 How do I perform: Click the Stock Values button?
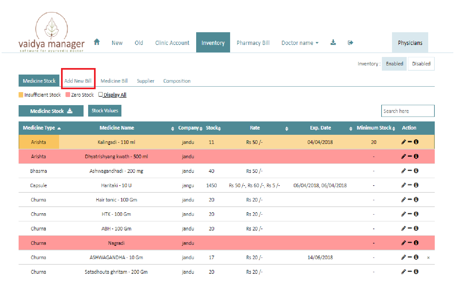[105, 111]
